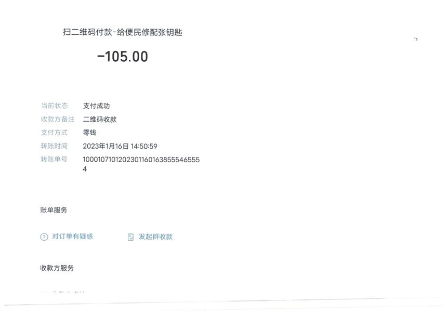Select the payment title 扫二维码付款-给便民修配张钥匙
Image resolution: width=447 pixels, height=315 pixels.
tap(123, 32)
